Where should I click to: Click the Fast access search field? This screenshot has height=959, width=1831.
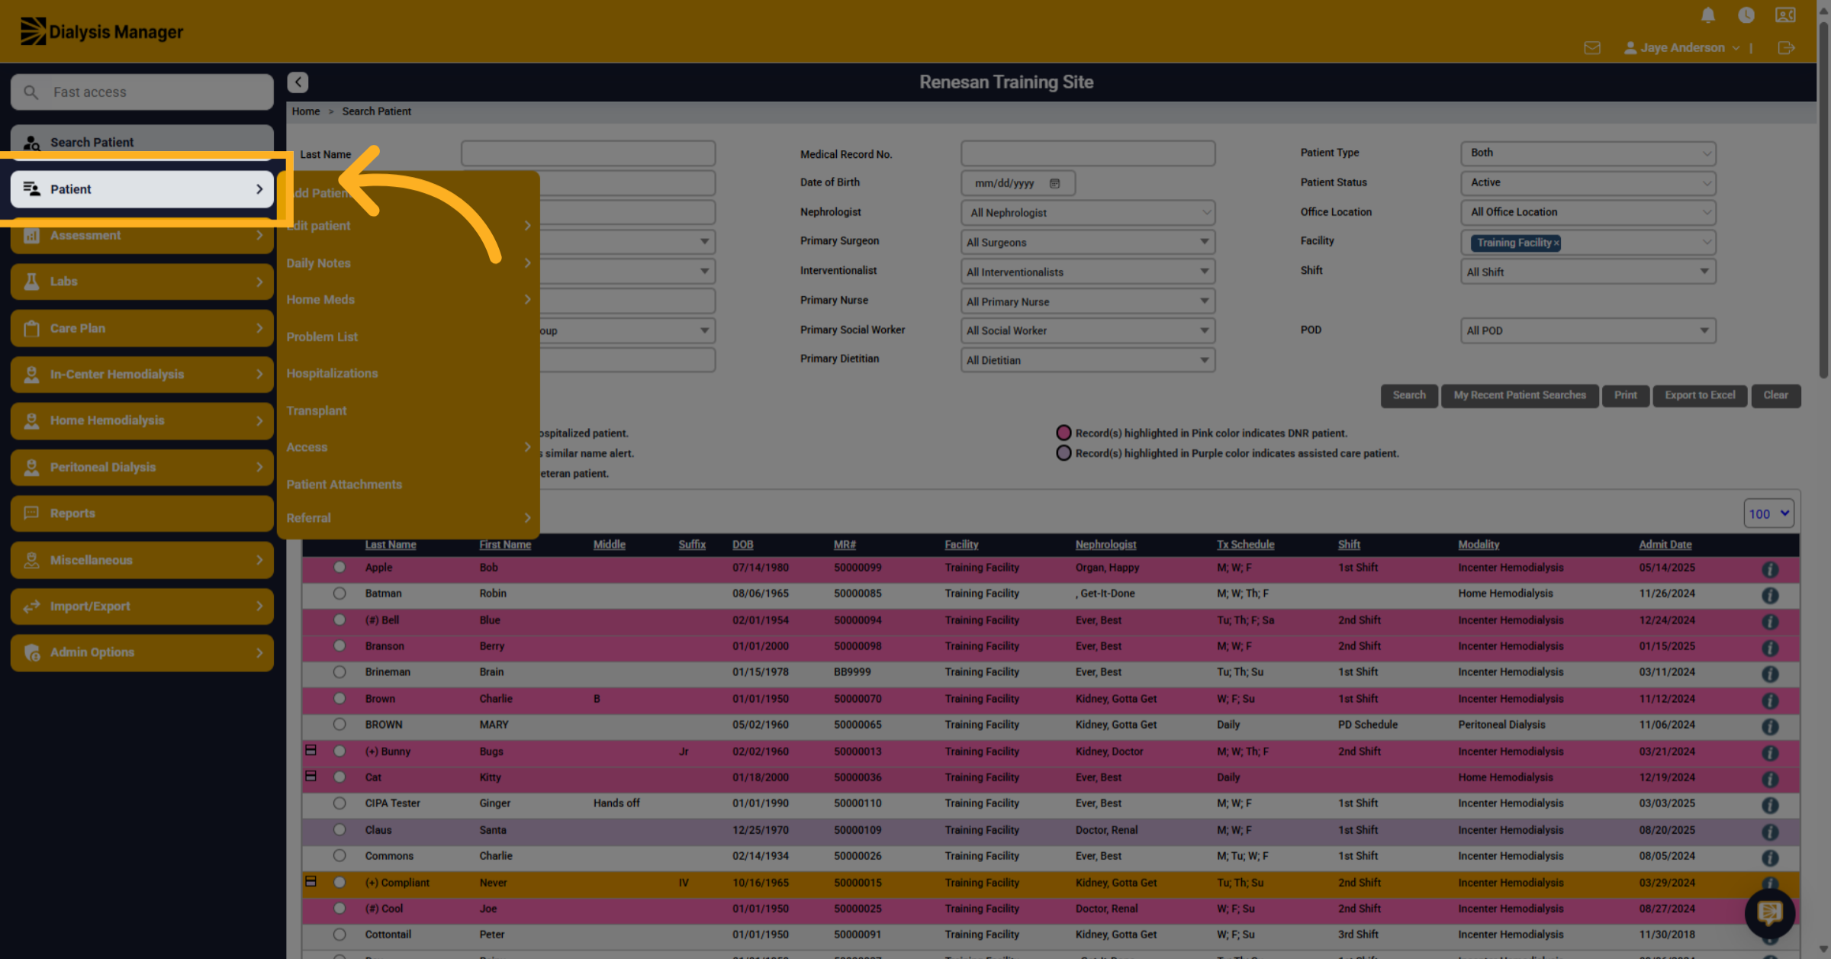pos(142,92)
